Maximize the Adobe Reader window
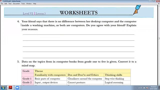The width and height of the screenshot is (160, 90). (x=154, y=1)
